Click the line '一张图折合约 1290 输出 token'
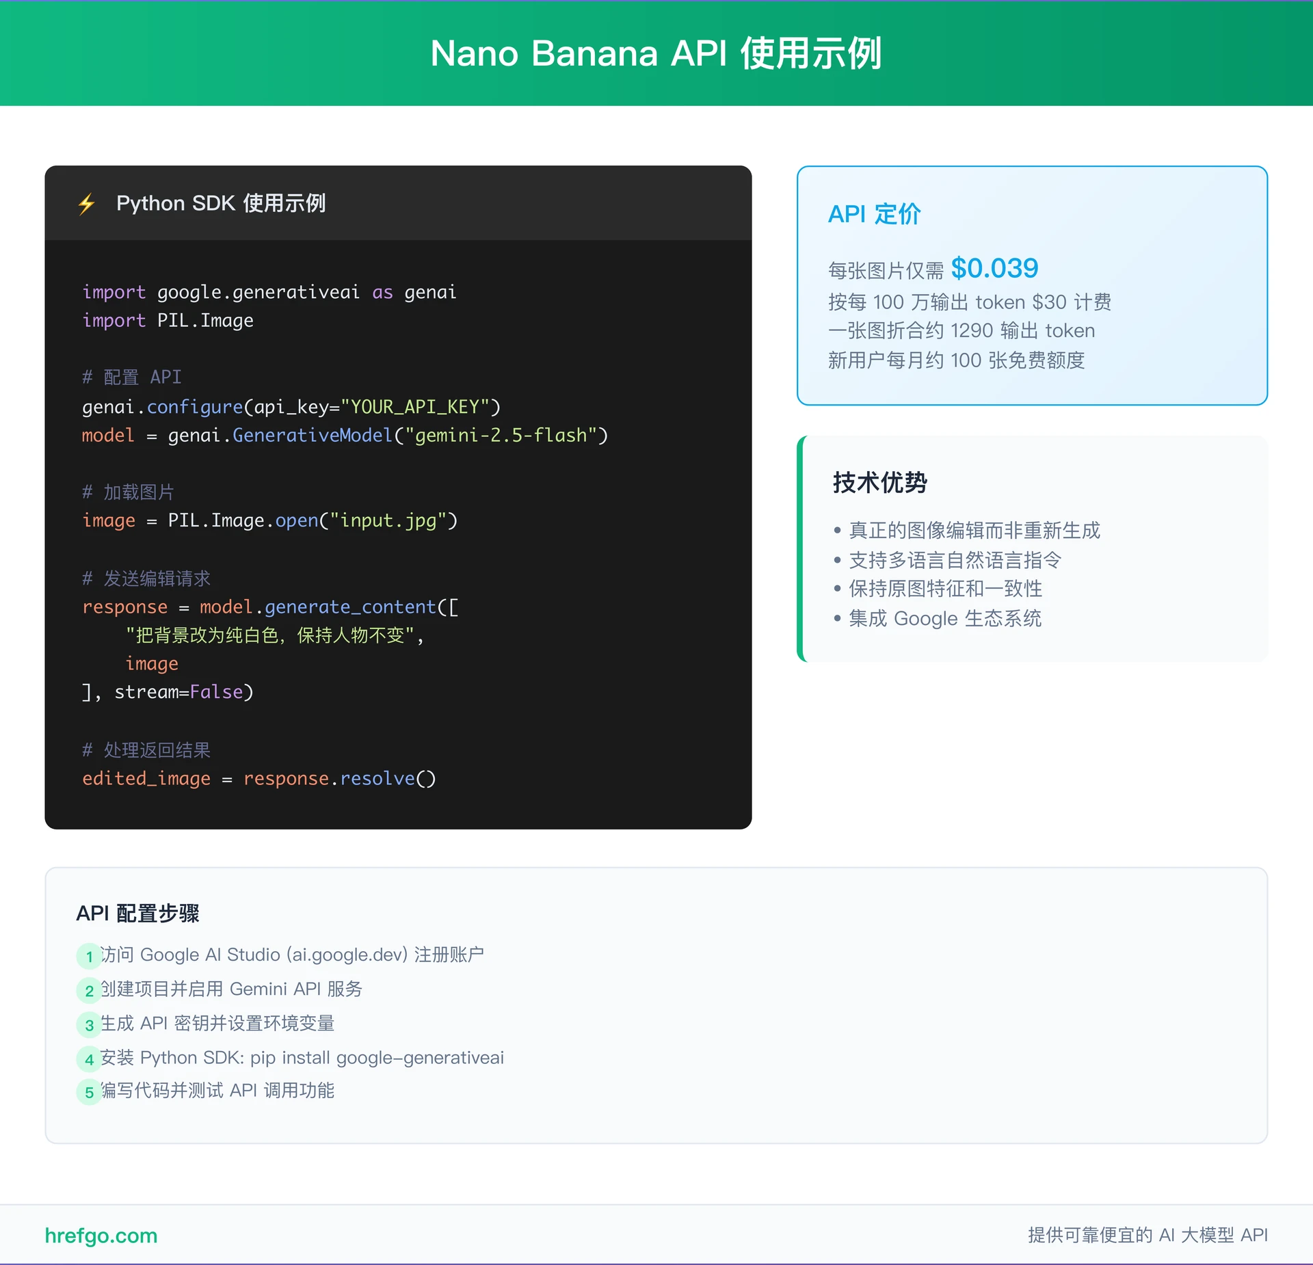 (961, 331)
